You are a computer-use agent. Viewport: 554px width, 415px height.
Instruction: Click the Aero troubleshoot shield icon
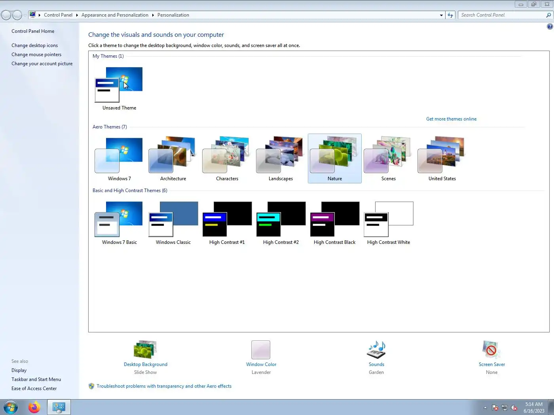[x=91, y=386]
